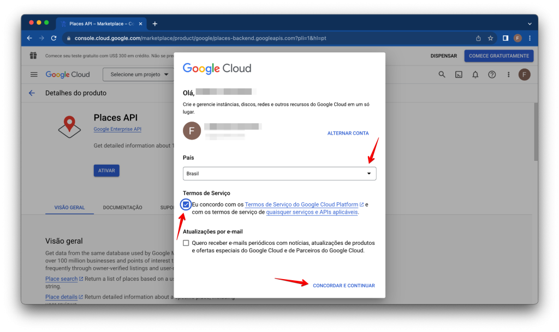Image resolution: width=559 pixels, height=332 pixels.
Task: Reload the page with refresh icon
Action: click(54, 38)
